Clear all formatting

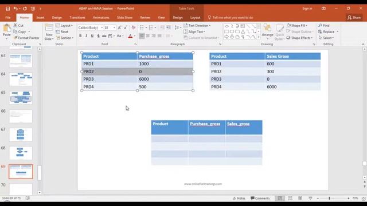134,27
